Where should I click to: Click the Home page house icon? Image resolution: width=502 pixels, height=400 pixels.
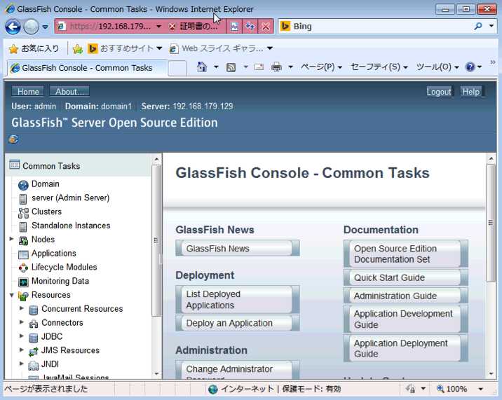[x=202, y=67]
